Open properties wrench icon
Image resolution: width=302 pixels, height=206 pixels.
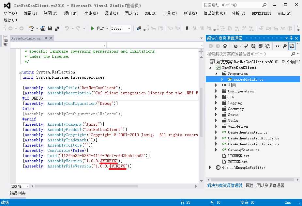point(285,46)
